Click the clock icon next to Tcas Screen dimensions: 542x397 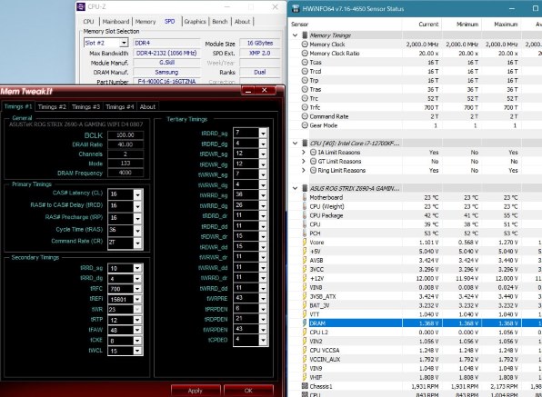click(305, 62)
